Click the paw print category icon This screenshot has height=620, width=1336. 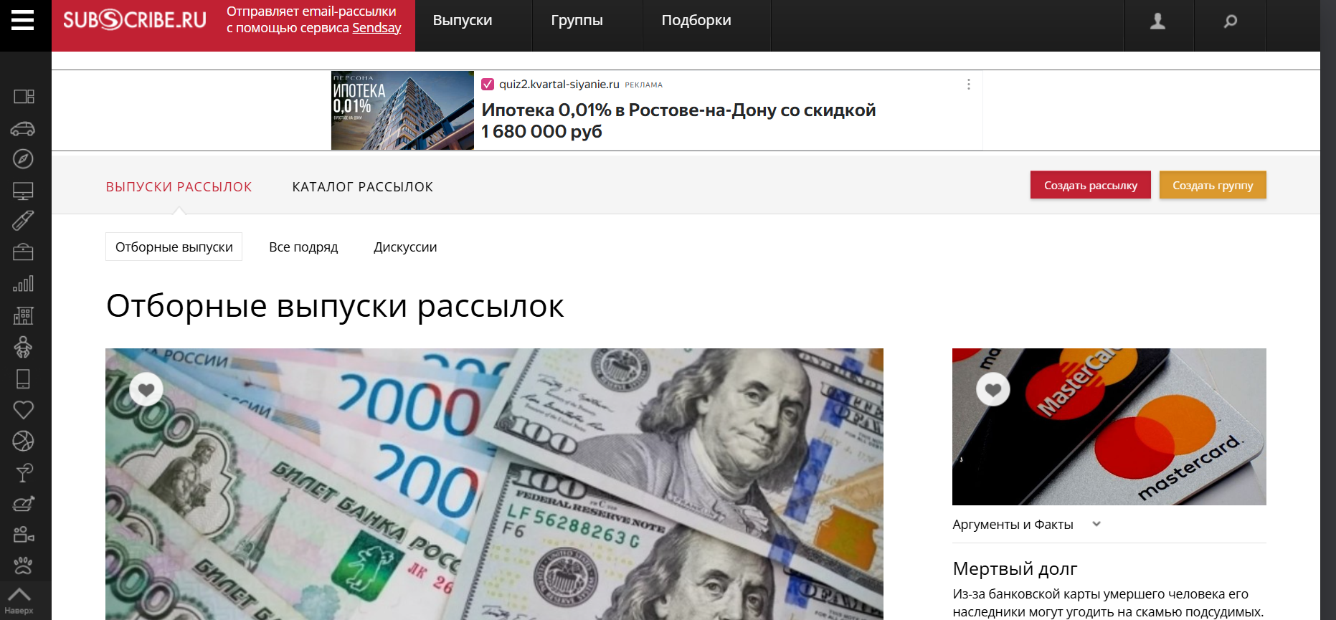coord(23,566)
